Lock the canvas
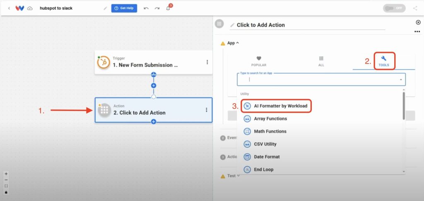424x201 pixels. coord(6,192)
